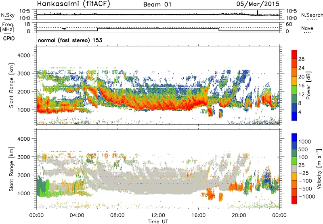Click the power panel 'Slant Range [km]' label
The height and width of the screenshot is (224, 323).
pyautogui.click(x=11, y=85)
